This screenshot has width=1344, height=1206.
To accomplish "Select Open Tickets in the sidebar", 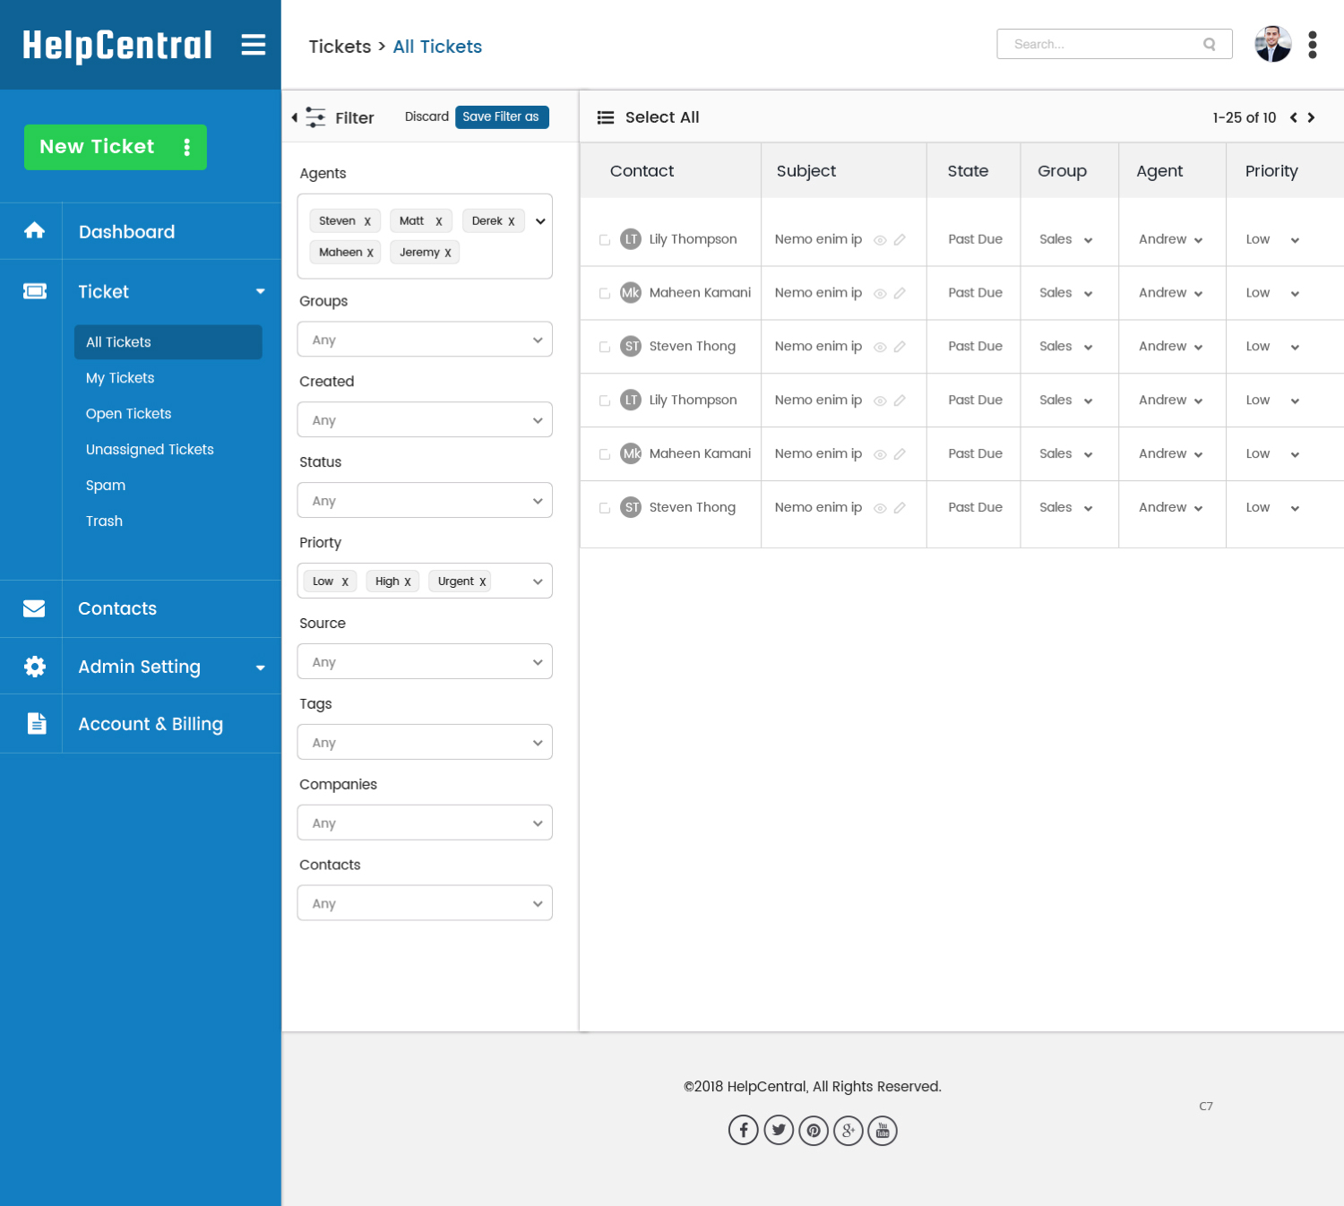I will click(128, 413).
